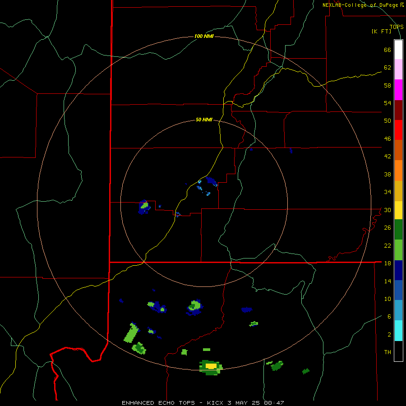Click the 42 value on the scale
The height and width of the screenshot is (406, 406).
point(388,156)
